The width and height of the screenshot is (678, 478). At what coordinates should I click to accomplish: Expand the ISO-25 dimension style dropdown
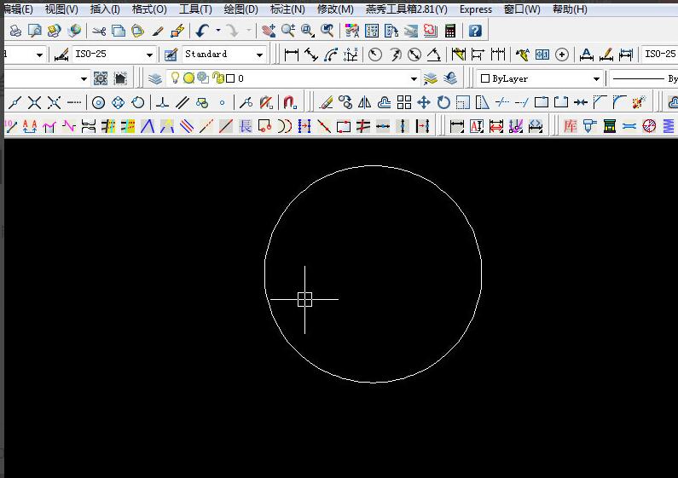pos(149,55)
